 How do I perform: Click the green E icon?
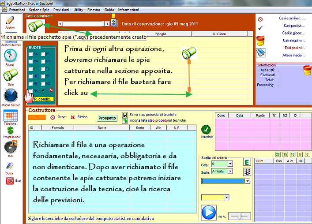click(x=247, y=162)
